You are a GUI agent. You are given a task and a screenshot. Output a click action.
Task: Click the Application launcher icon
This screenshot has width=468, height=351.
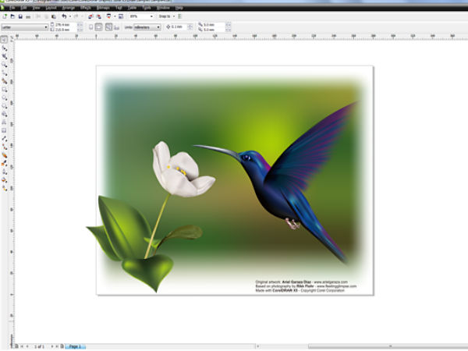[108, 16]
